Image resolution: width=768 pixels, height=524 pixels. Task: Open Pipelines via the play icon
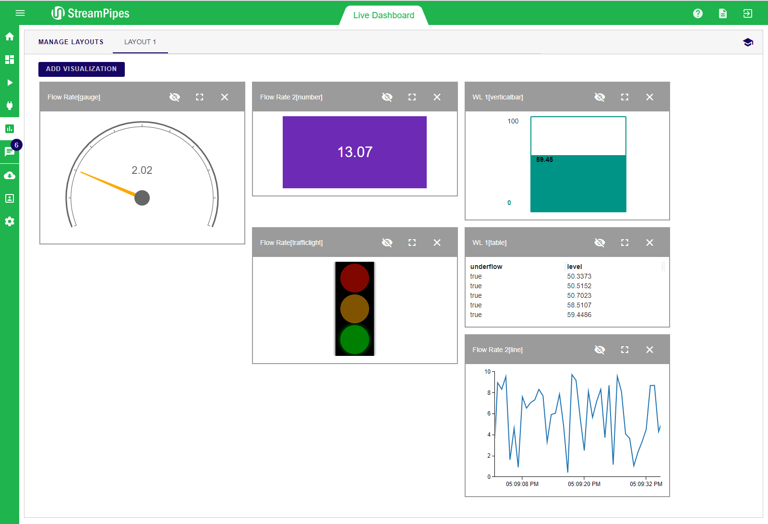point(10,83)
